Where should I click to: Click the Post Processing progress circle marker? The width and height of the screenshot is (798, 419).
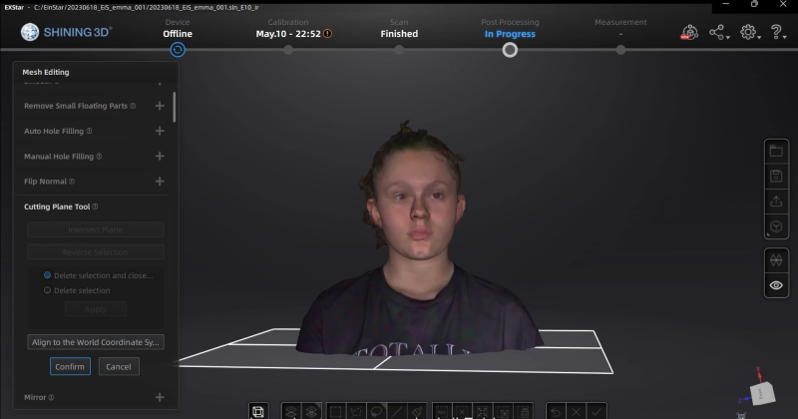point(510,50)
